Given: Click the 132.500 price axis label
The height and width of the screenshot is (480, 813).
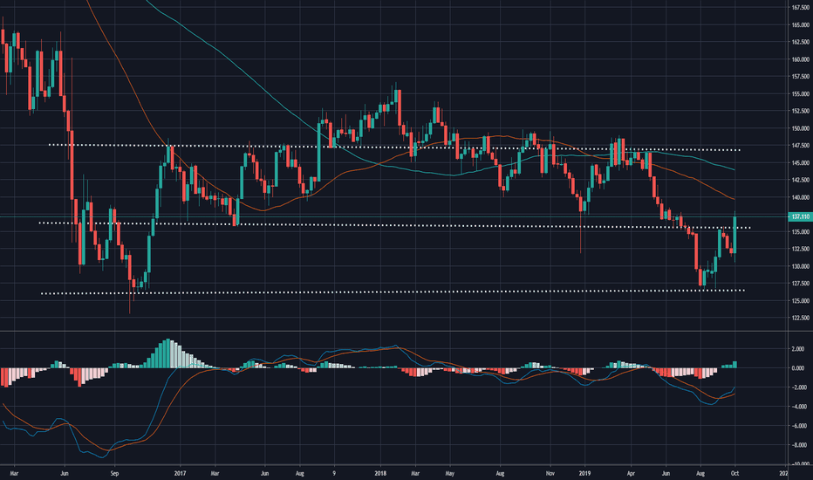Looking at the screenshot, I should tap(801, 249).
